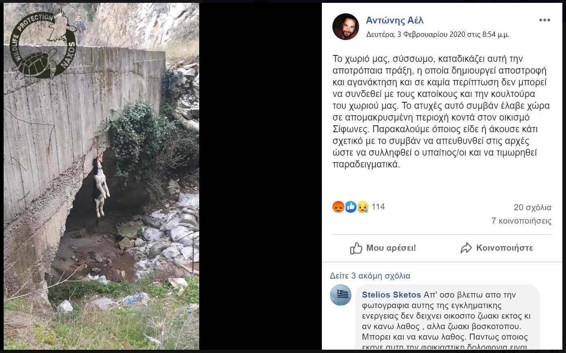Click the crying sad reaction icon
Image resolution: width=566 pixels, height=353 pixels.
pyautogui.click(x=362, y=207)
